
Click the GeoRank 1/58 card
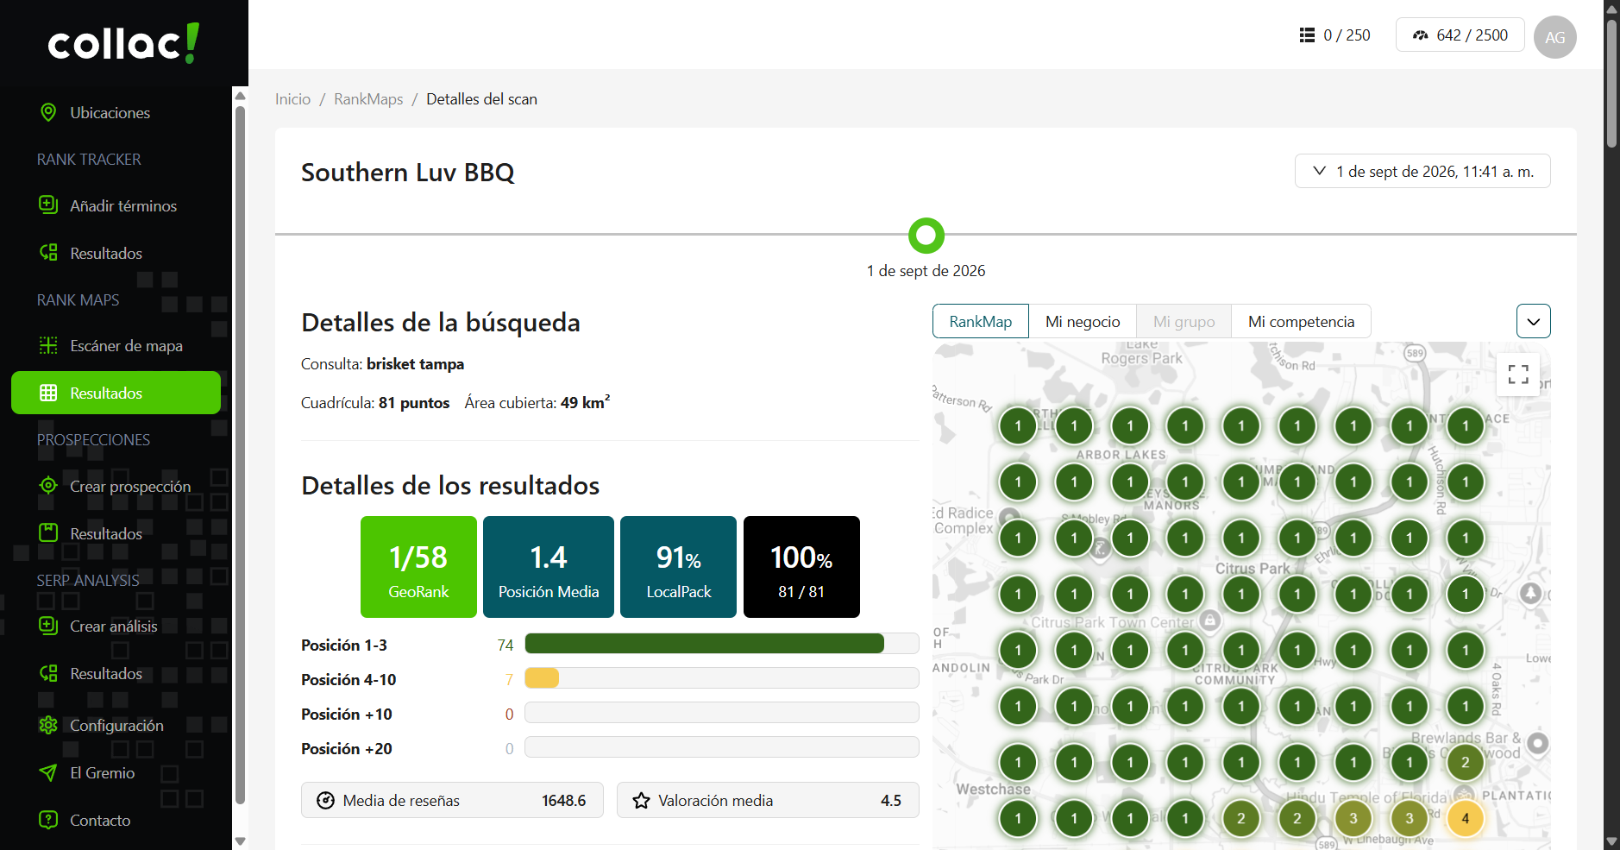pos(418,567)
